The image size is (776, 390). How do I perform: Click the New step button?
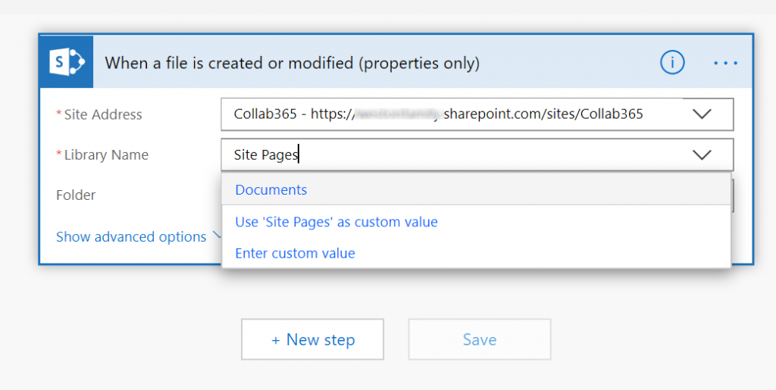(312, 339)
